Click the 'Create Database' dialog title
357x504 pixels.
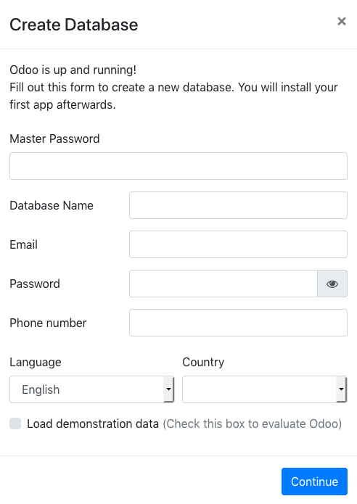click(x=74, y=25)
